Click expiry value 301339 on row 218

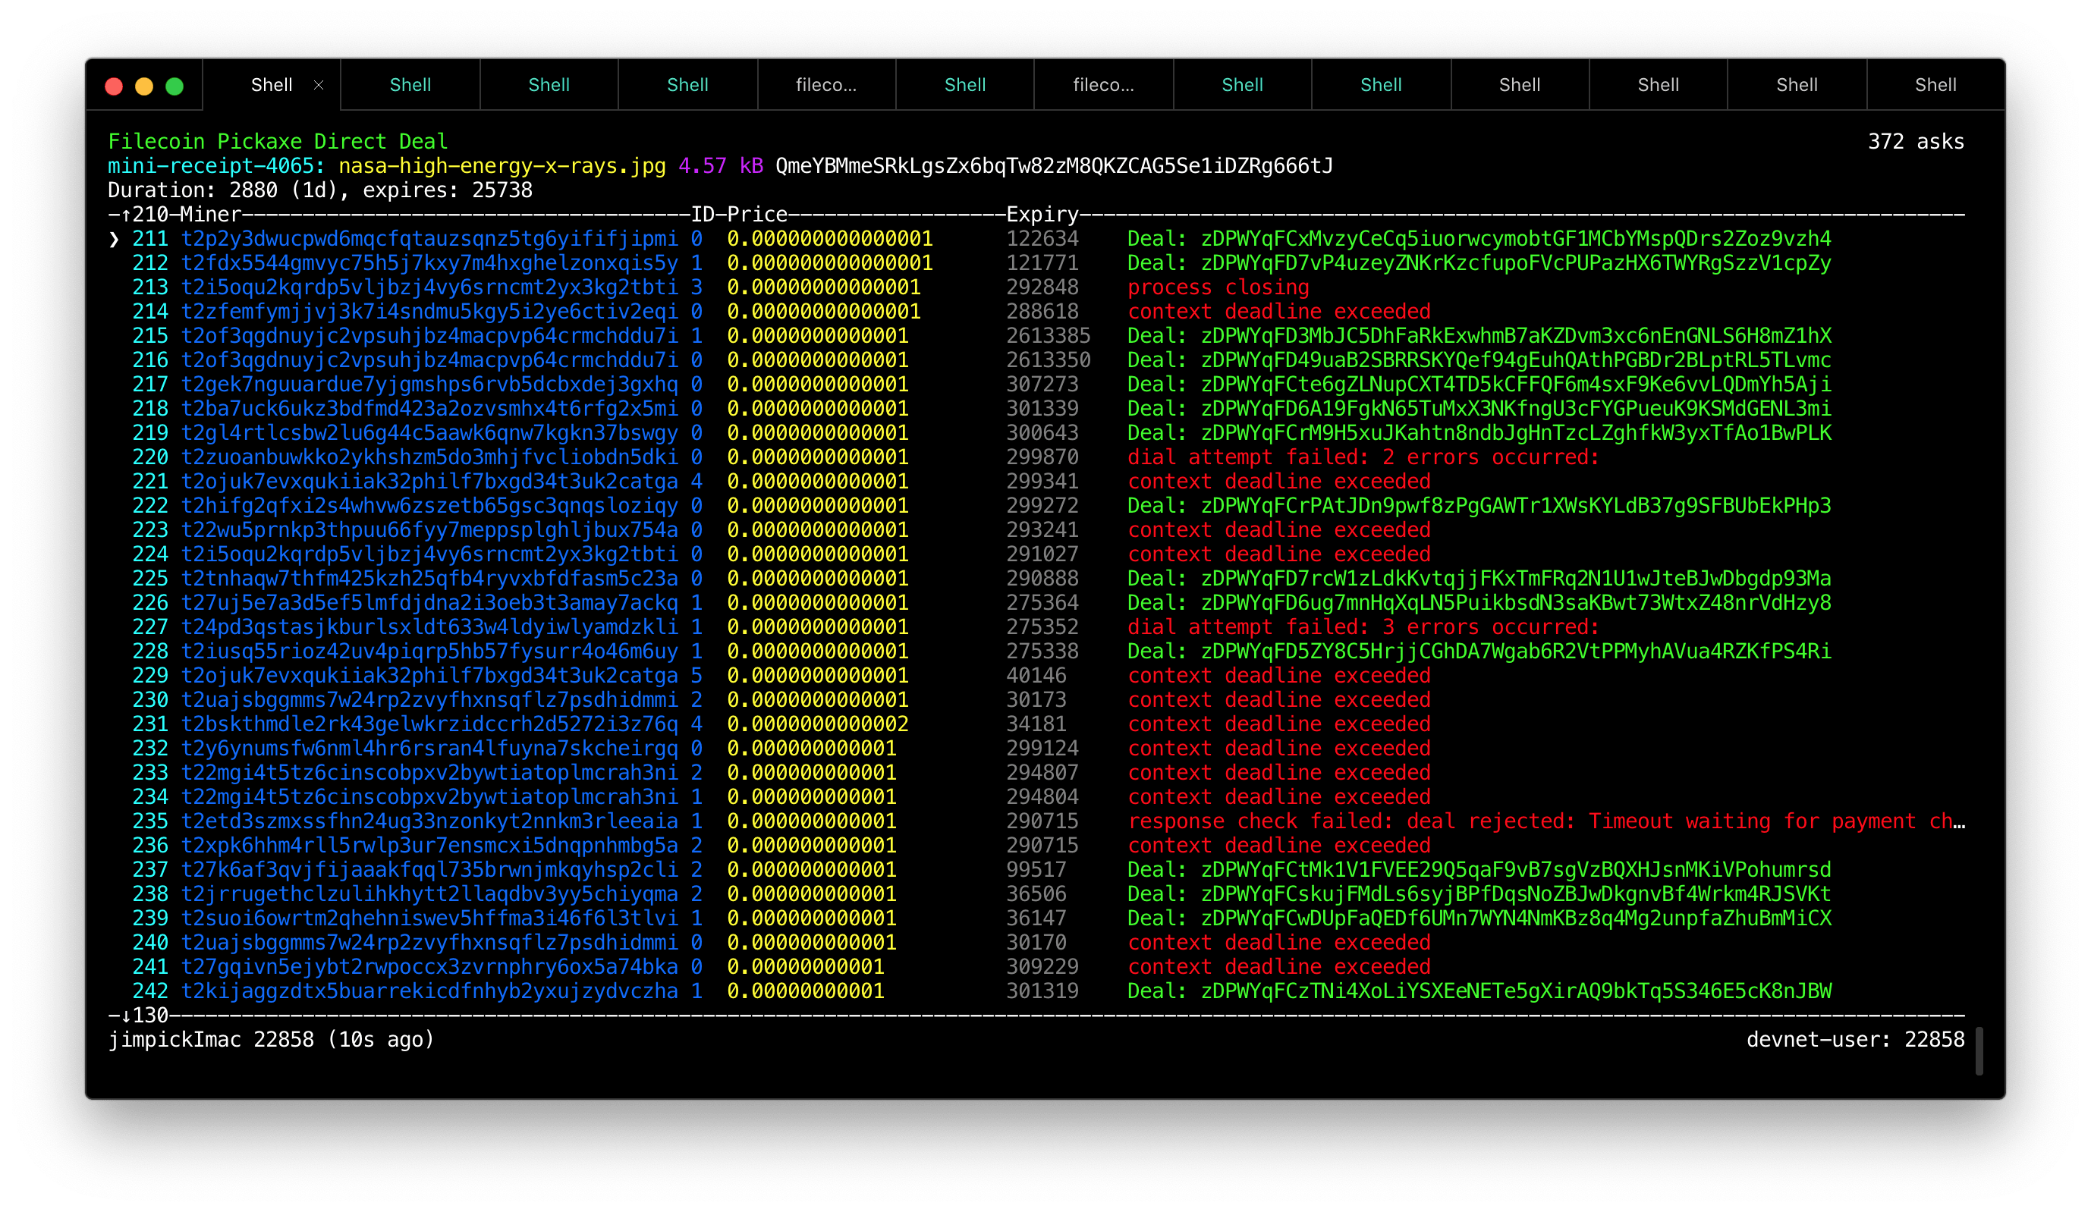click(1042, 409)
